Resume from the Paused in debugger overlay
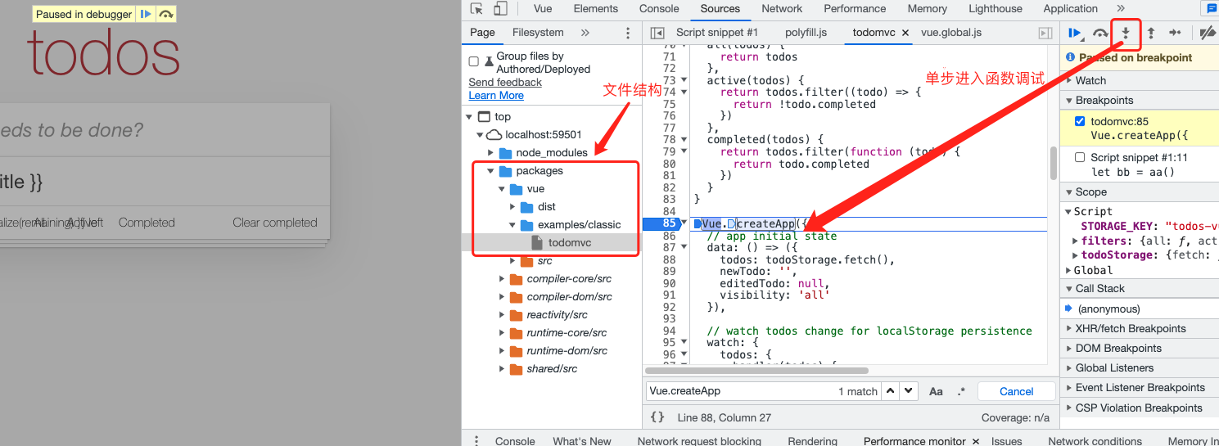The image size is (1219, 446). pos(145,14)
